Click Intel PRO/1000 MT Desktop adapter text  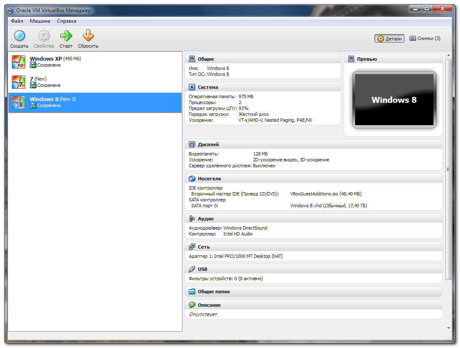248,256
